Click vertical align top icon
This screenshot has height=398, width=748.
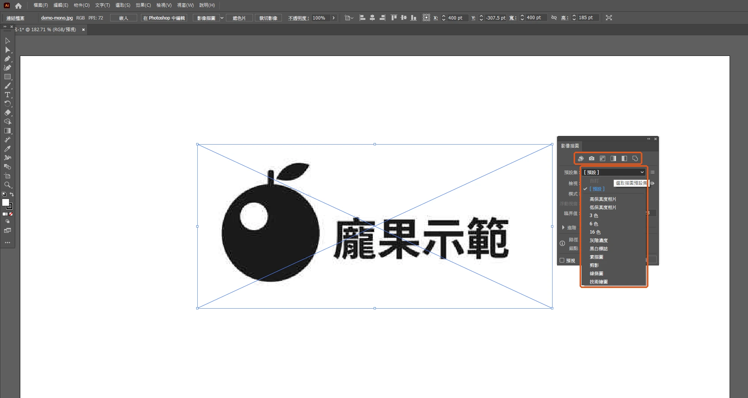[x=394, y=18]
